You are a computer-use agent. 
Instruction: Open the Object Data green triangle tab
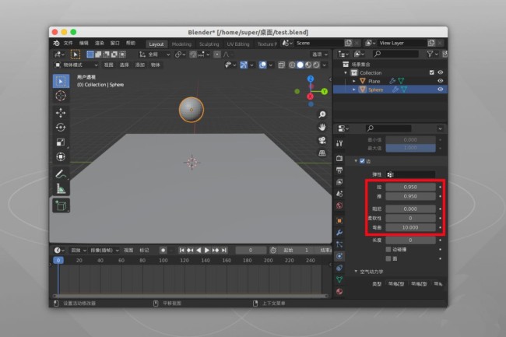pyautogui.click(x=339, y=279)
